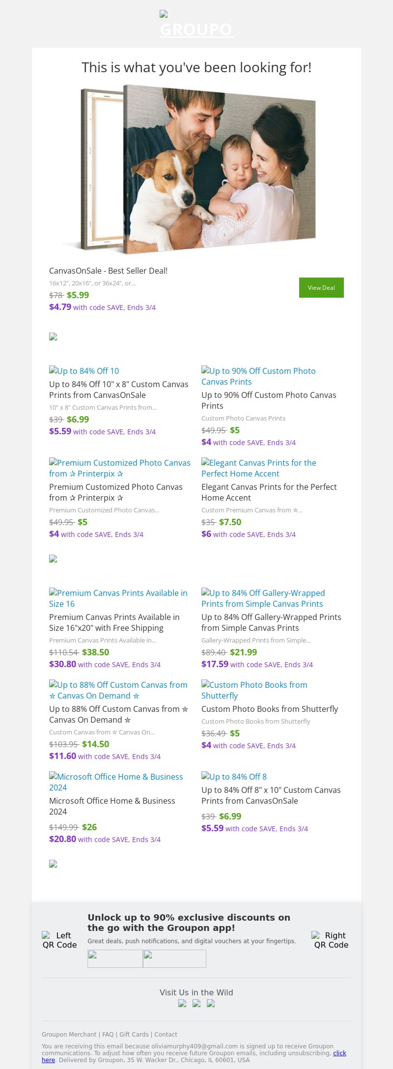Open the CanvasOnSale Best Seller Deal title

point(108,271)
